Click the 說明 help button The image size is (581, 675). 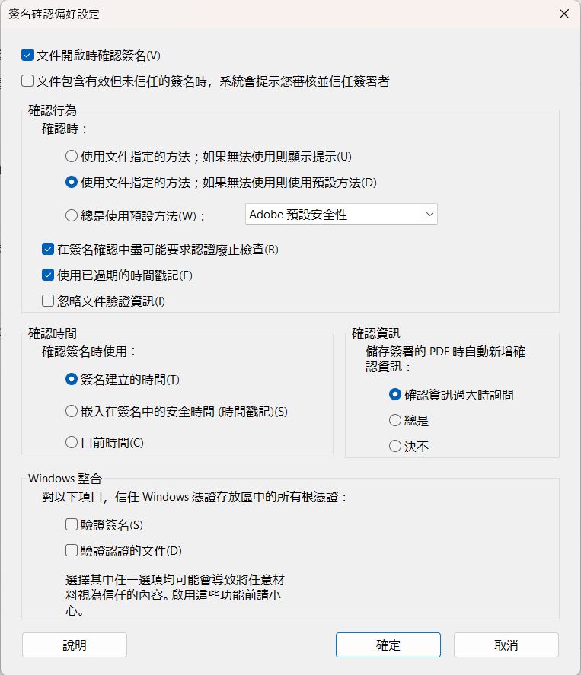[75, 645]
